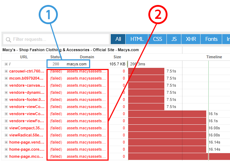
Task: Expand the home-page.vend request row
Action: tap(6, 142)
